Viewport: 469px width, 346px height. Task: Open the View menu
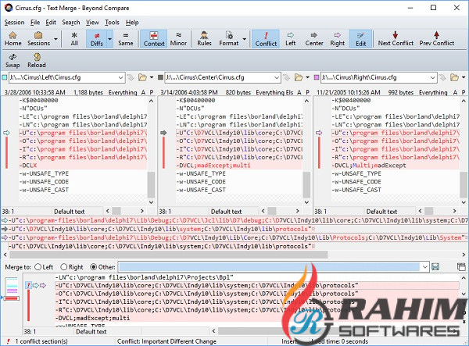(x=92, y=23)
